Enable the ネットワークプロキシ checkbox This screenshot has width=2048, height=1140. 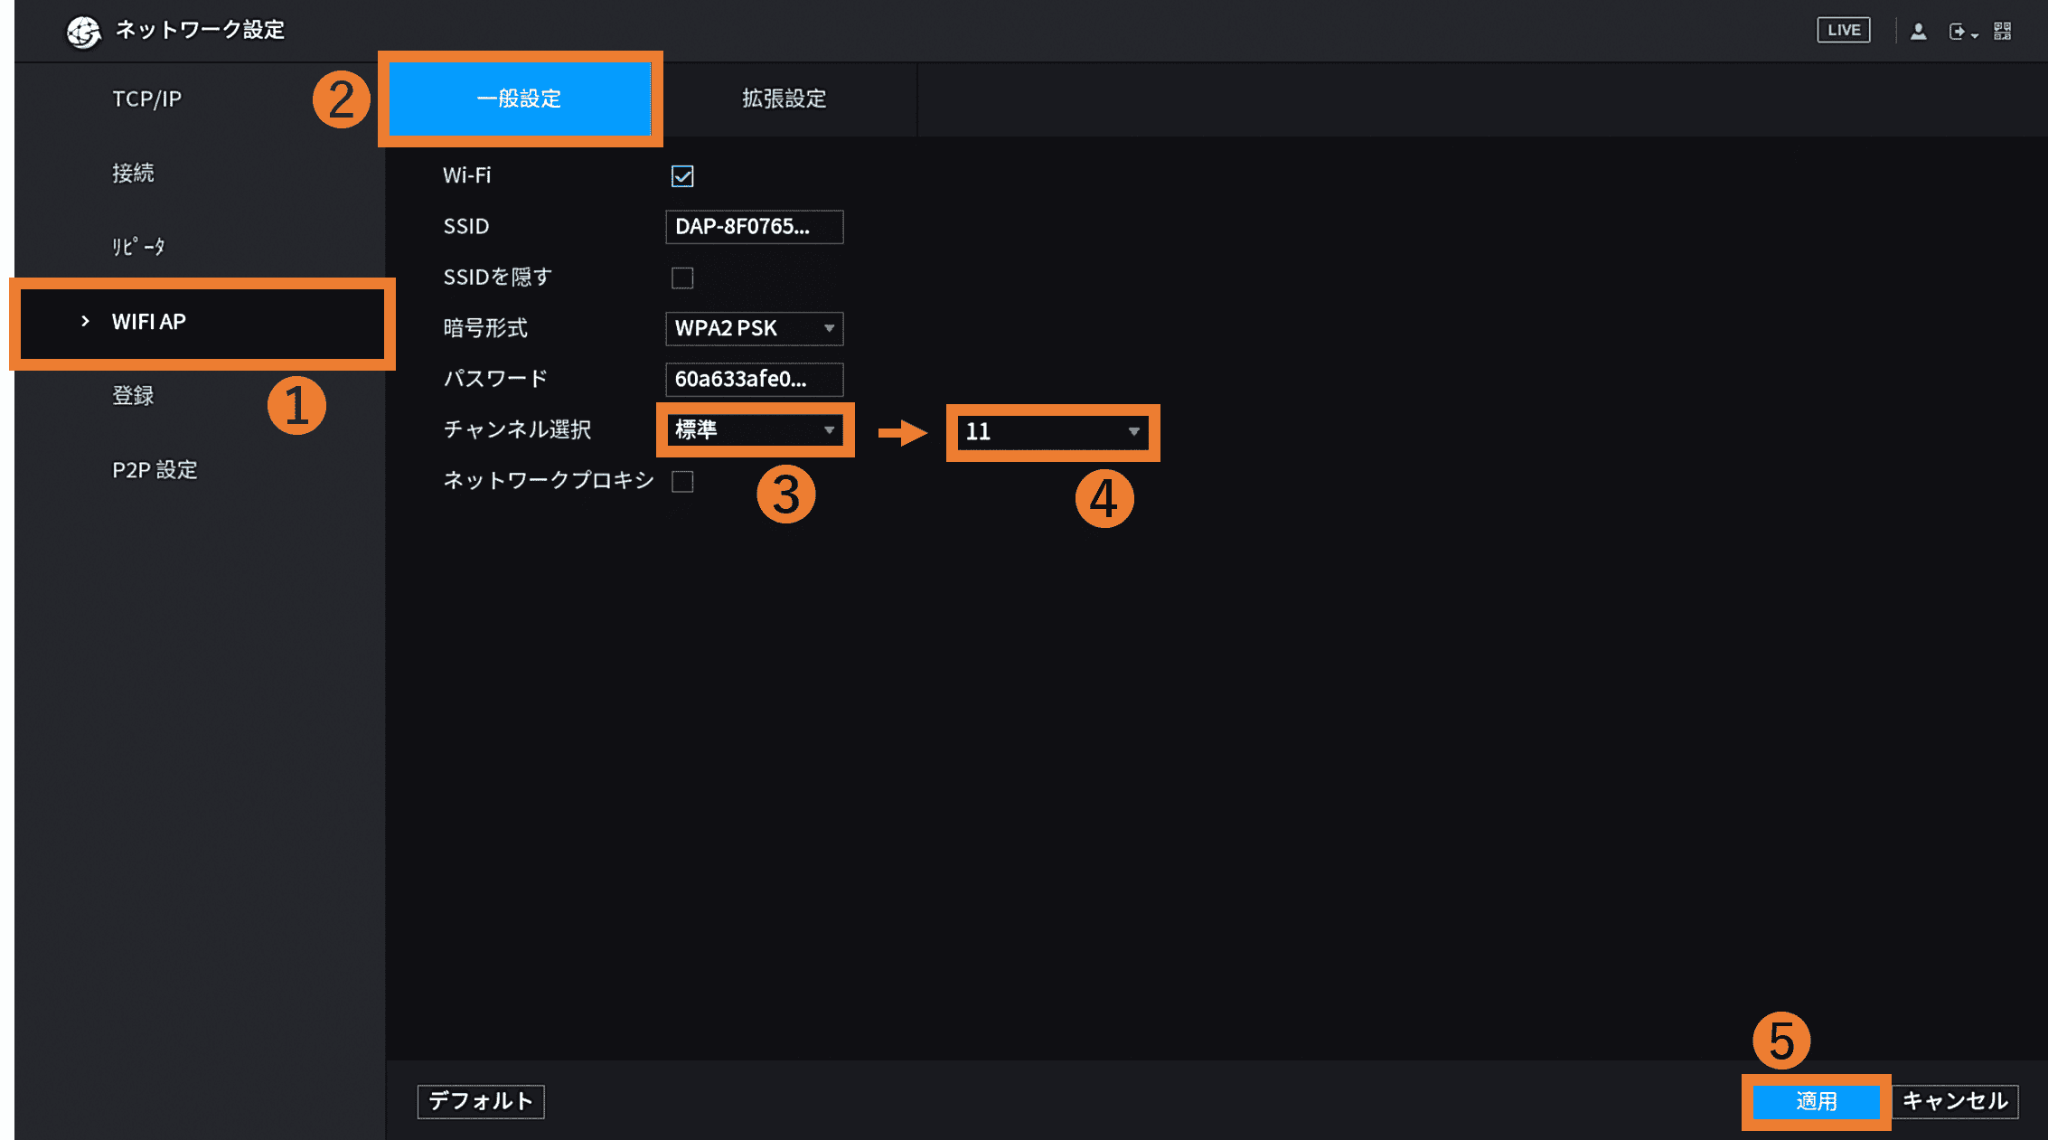(682, 481)
